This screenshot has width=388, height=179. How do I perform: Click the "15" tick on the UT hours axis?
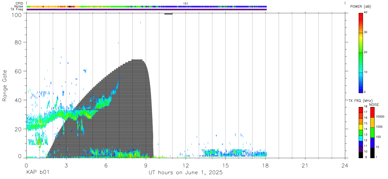[x=226, y=165]
